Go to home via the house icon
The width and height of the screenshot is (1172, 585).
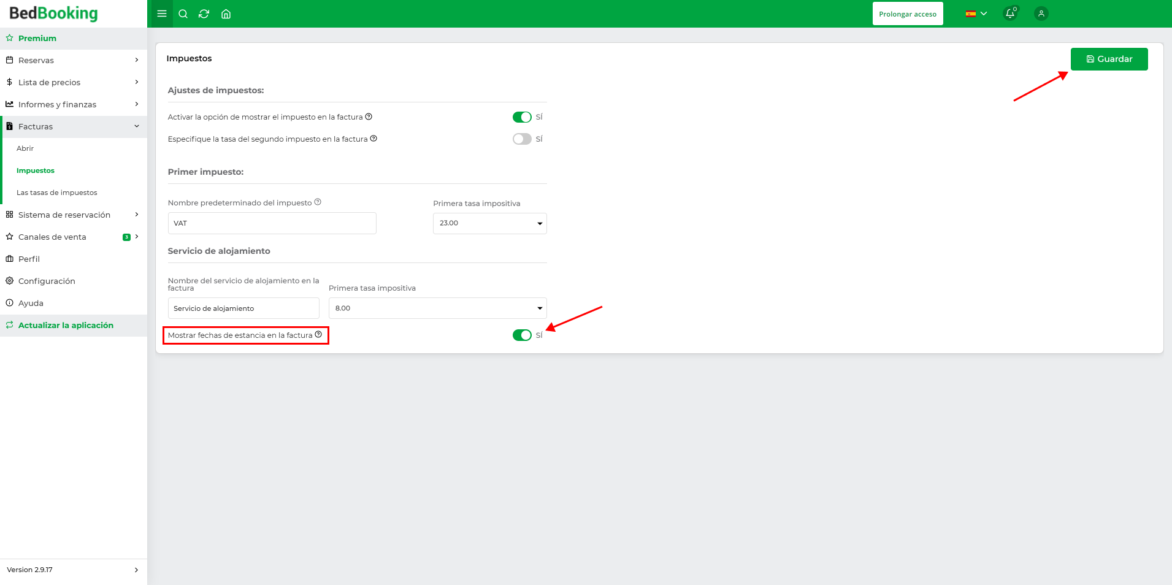[x=226, y=13]
